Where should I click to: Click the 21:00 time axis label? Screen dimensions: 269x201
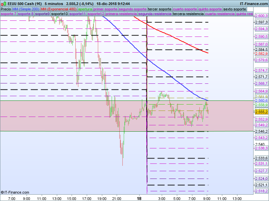117,199
